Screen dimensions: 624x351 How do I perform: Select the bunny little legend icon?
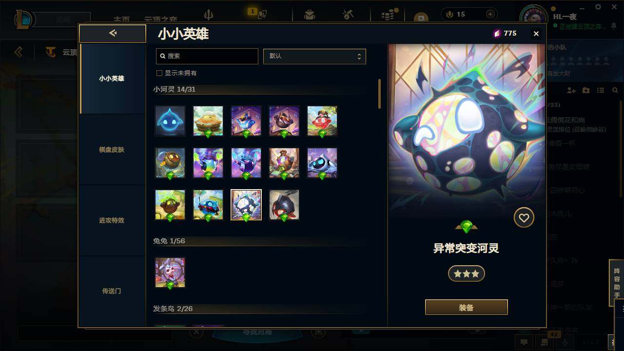click(170, 273)
